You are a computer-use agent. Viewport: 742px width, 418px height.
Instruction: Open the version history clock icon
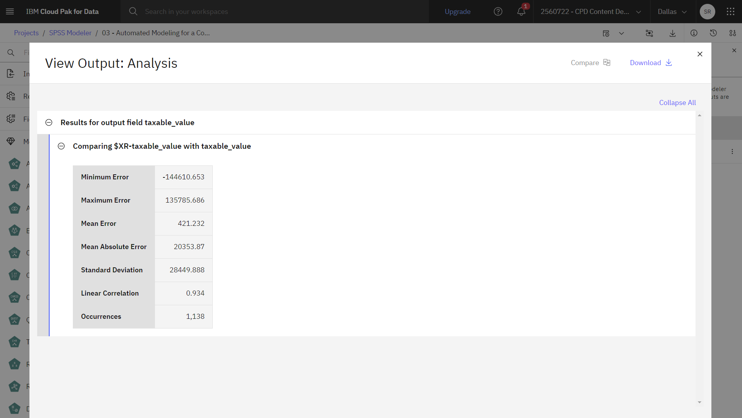click(x=713, y=33)
